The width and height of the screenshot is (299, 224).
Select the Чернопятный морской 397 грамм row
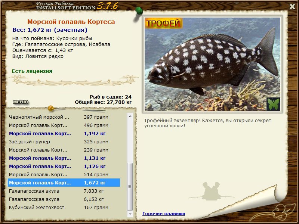pos(64,117)
